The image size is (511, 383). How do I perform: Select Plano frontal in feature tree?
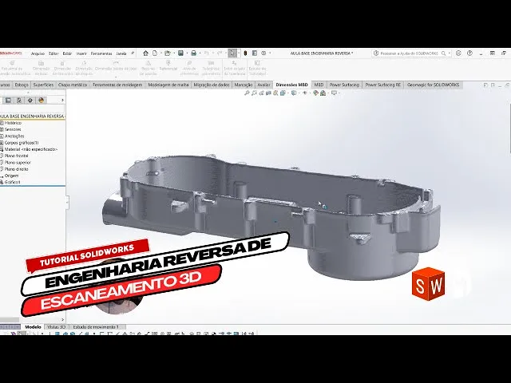tap(14, 156)
